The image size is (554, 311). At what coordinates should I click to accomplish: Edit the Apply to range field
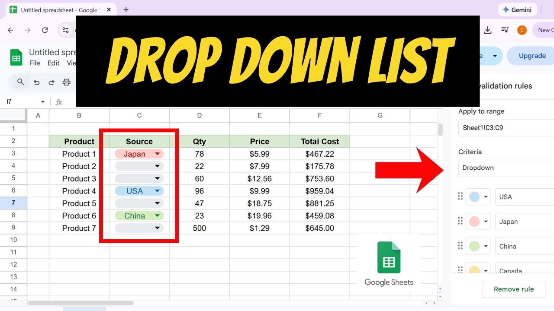point(506,128)
